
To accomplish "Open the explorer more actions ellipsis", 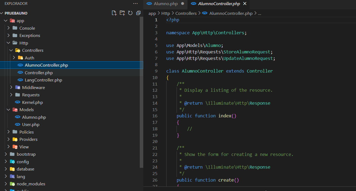I will tap(135, 4).
